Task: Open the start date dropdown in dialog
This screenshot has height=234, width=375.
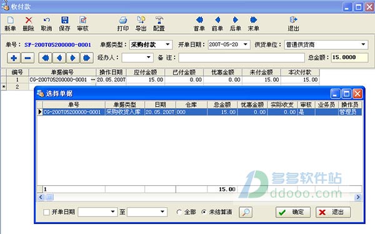Action: pyautogui.click(x=112, y=212)
